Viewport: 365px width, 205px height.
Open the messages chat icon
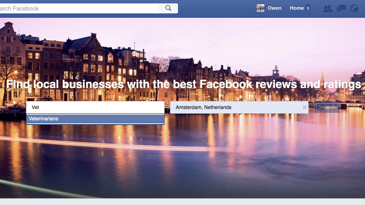341,9
